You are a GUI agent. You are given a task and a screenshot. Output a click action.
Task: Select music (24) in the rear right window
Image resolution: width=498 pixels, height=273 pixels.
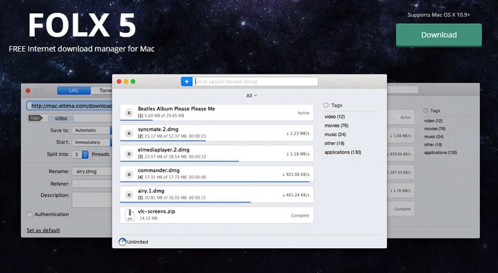pyautogui.click(x=434, y=136)
